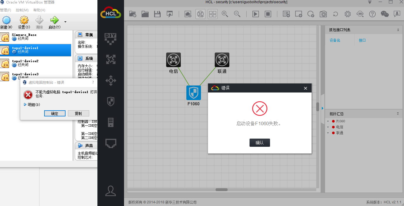Collapse the 抓包接口列表 panel
Viewport: 404px width, 206px height.
click(x=398, y=30)
